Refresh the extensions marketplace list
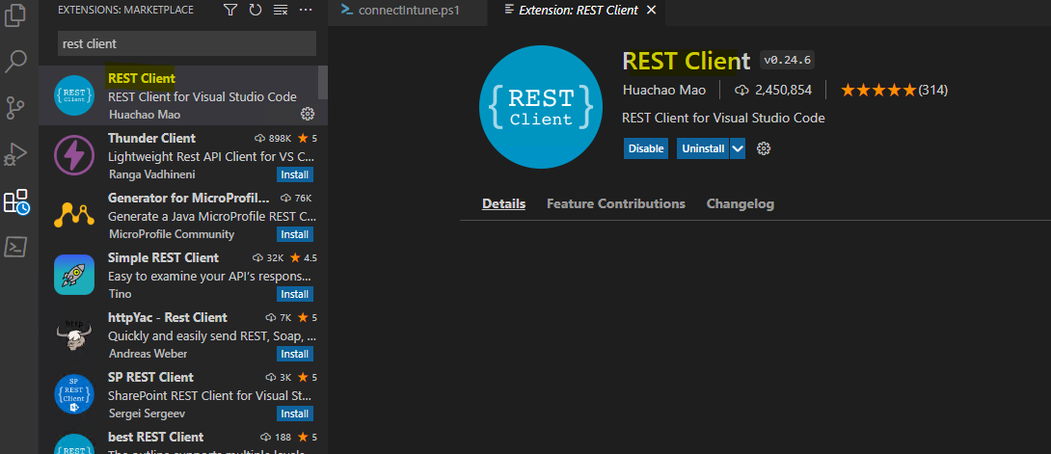The width and height of the screenshot is (1051, 454). tap(255, 10)
